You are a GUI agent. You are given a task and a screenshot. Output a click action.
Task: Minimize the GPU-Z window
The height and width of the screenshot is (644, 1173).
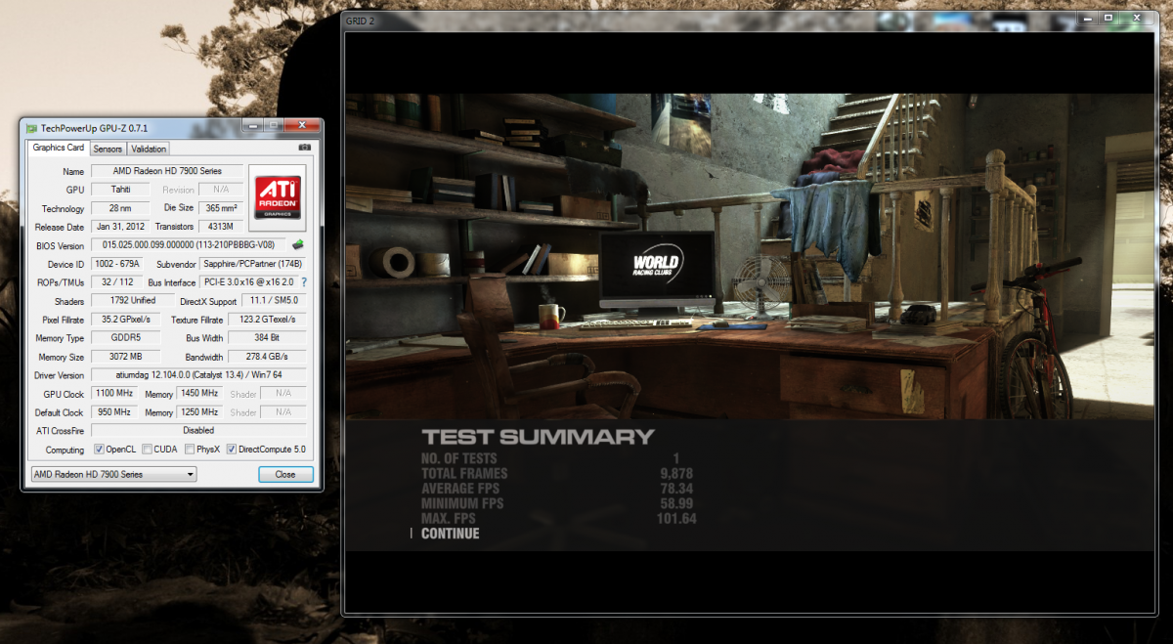tap(253, 126)
